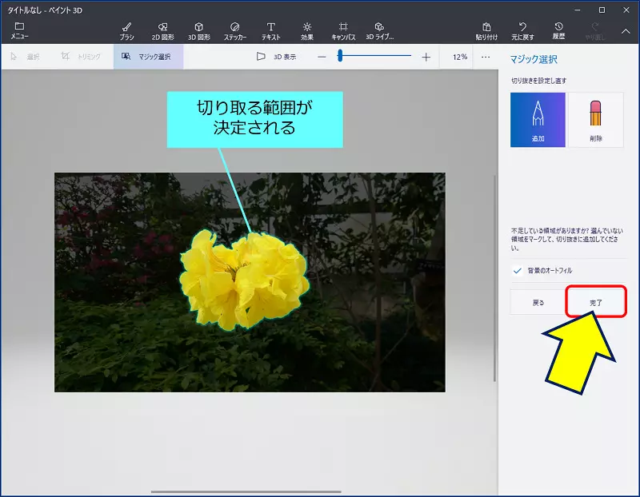Open the 効果 effects panel
640x497 pixels.
(x=307, y=31)
